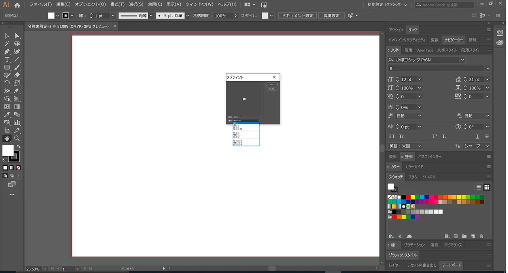Select the Pen tool
The image size is (508, 273).
point(7,52)
